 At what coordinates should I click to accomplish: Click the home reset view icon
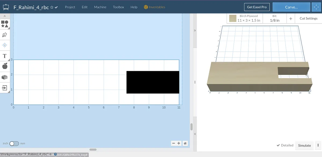(185, 143)
